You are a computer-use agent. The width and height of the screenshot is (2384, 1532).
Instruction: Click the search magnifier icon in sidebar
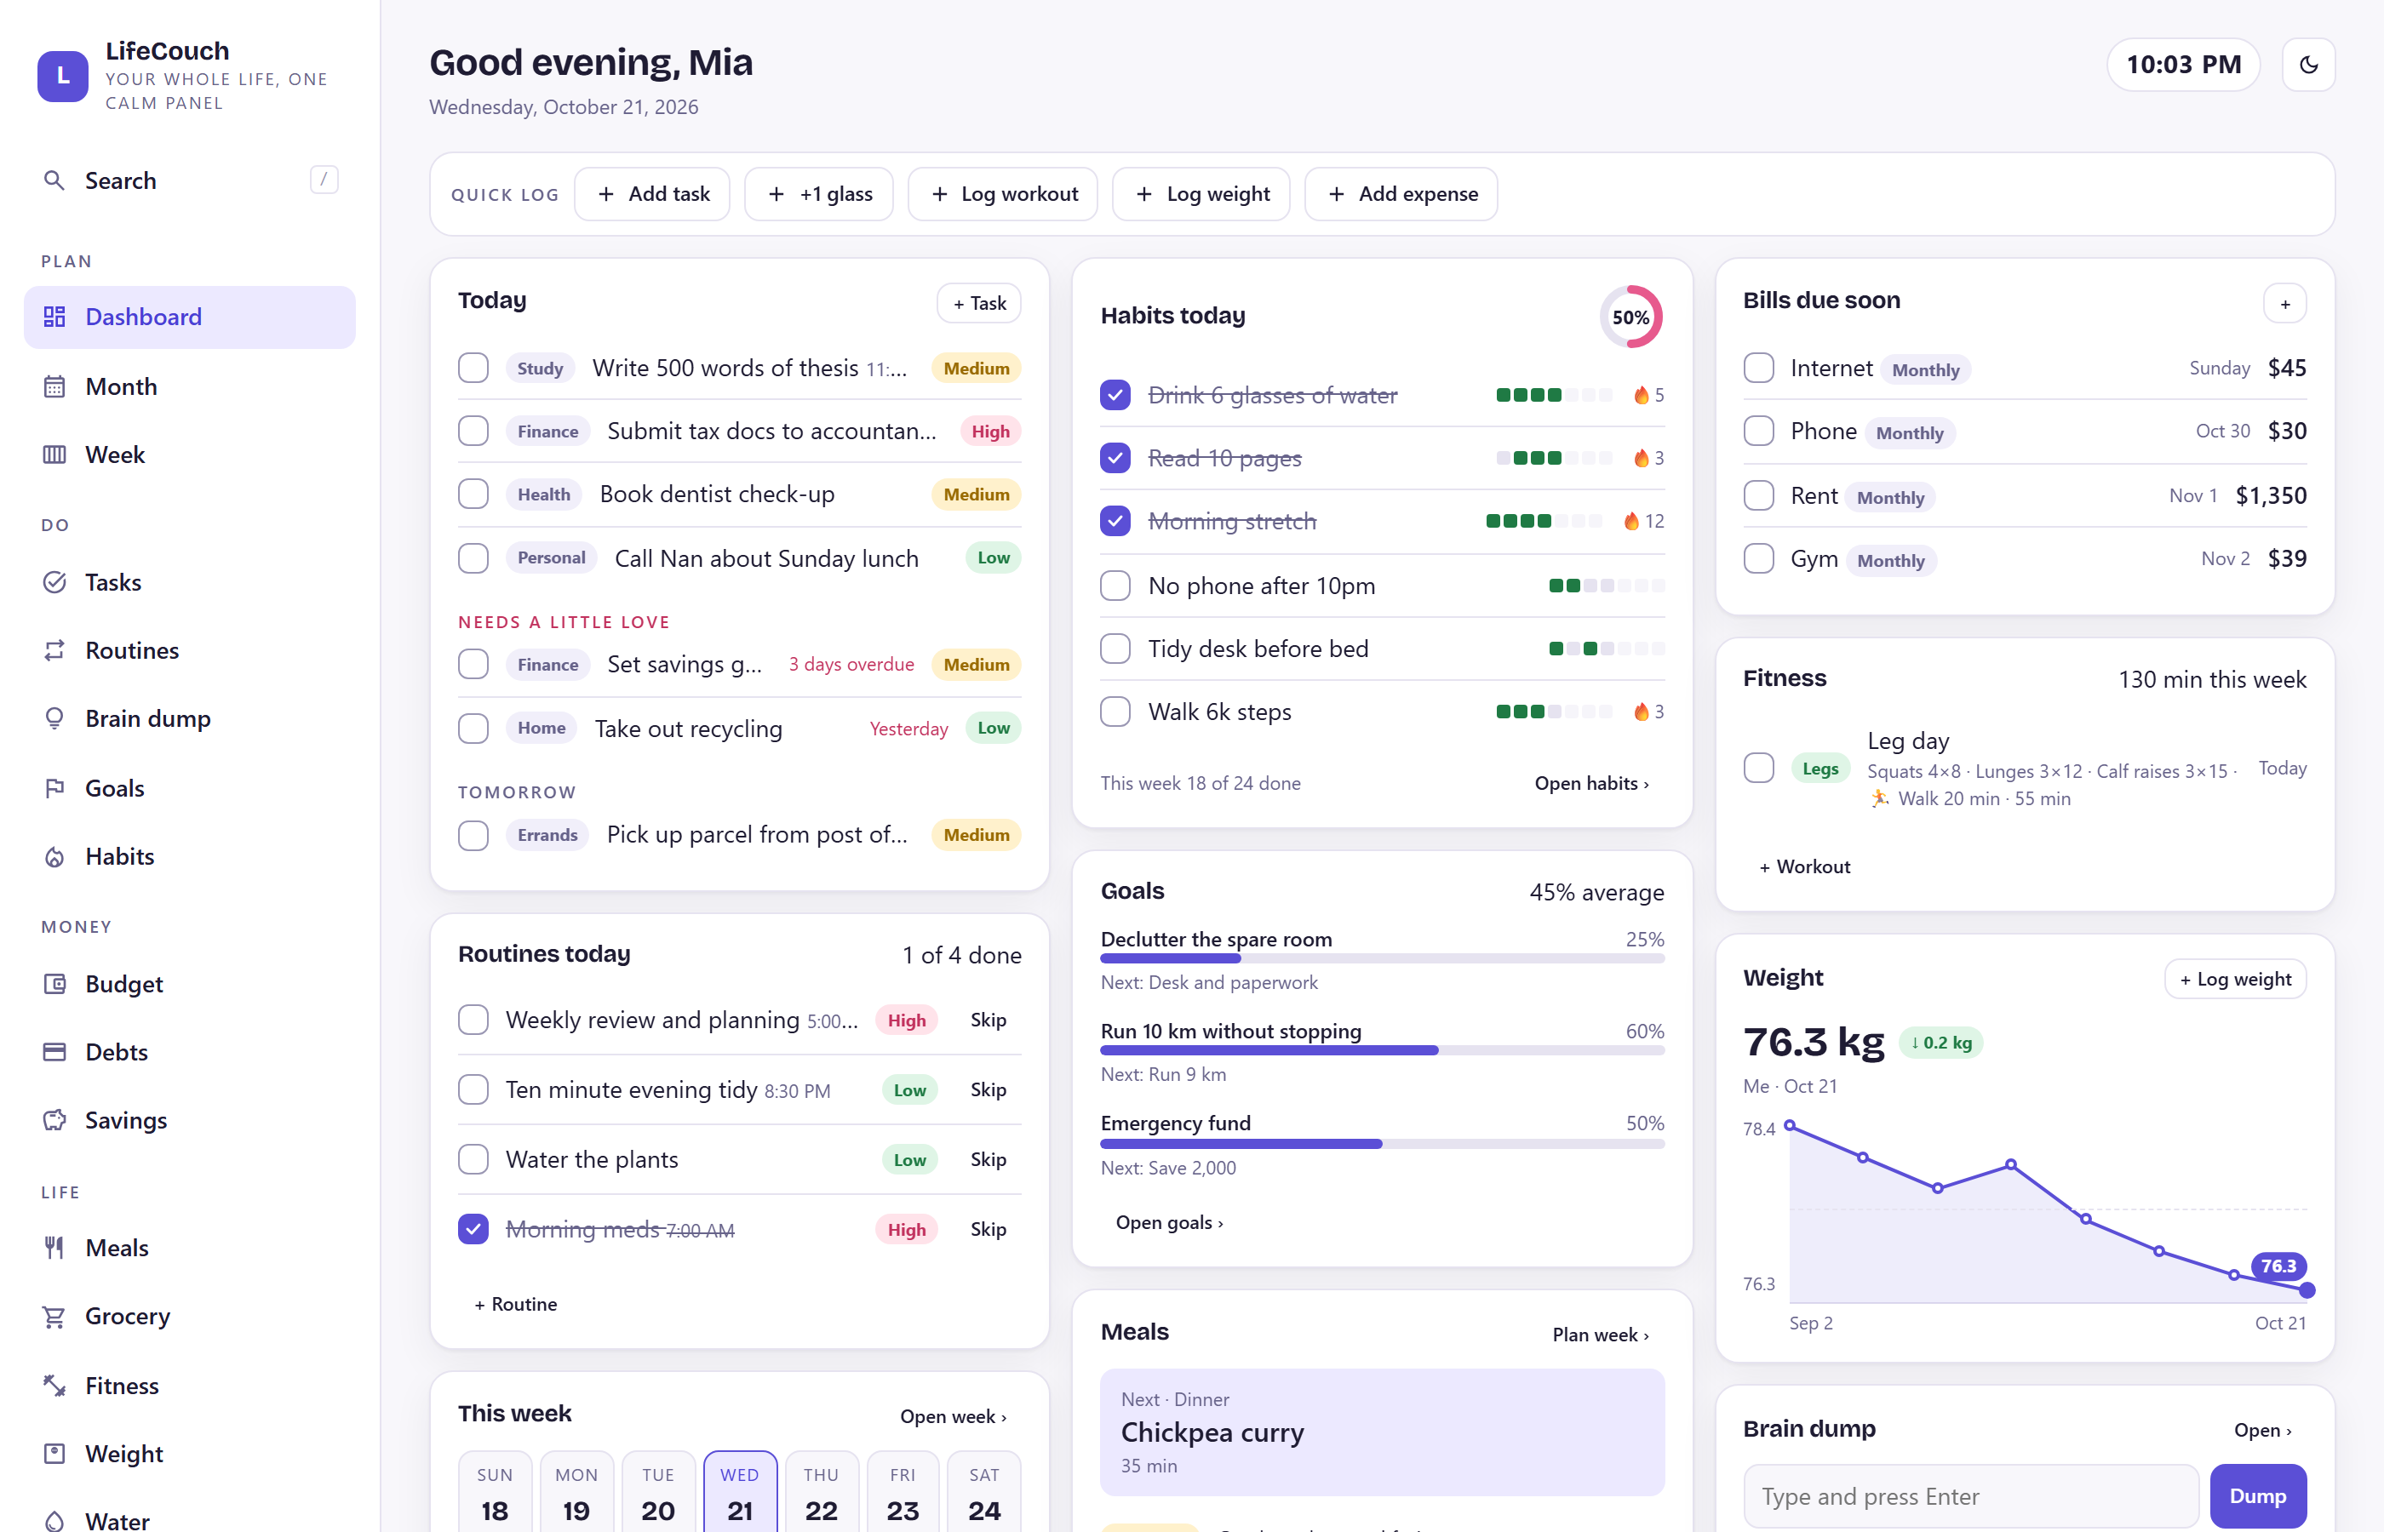54,180
